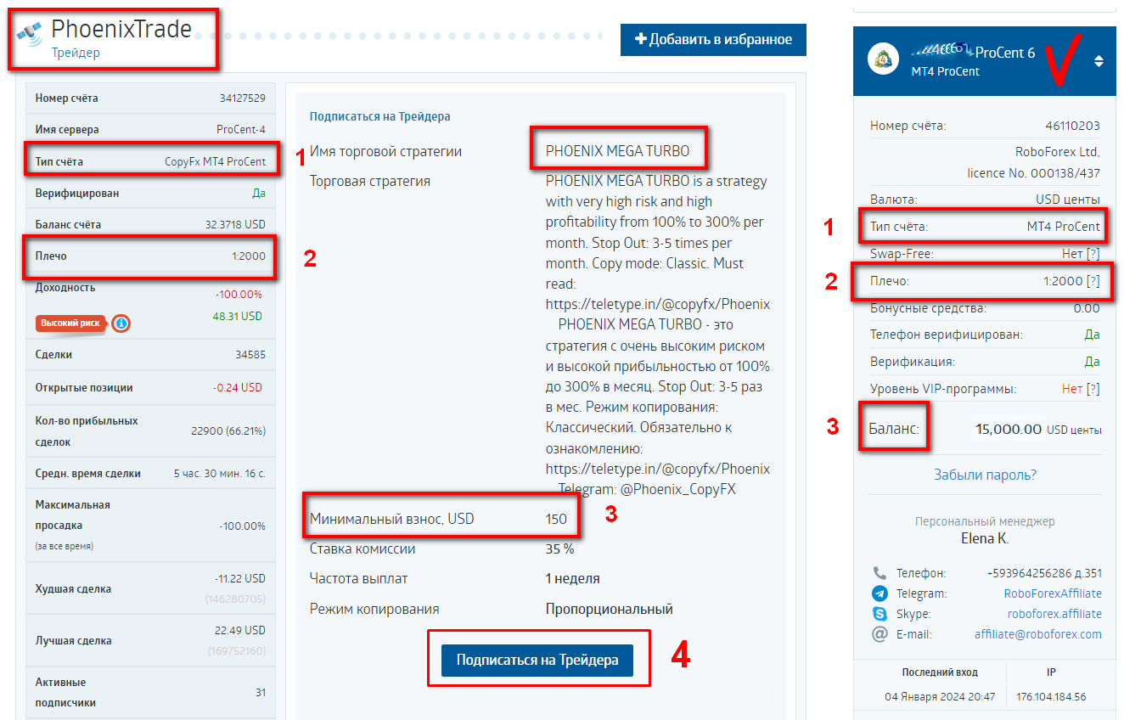The width and height of the screenshot is (1124, 720).
Task: Select the worst trade value -11.22 USD
Action: point(240,578)
